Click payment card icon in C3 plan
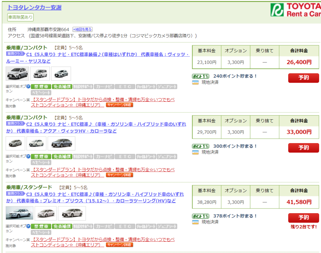 pos(195,222)
